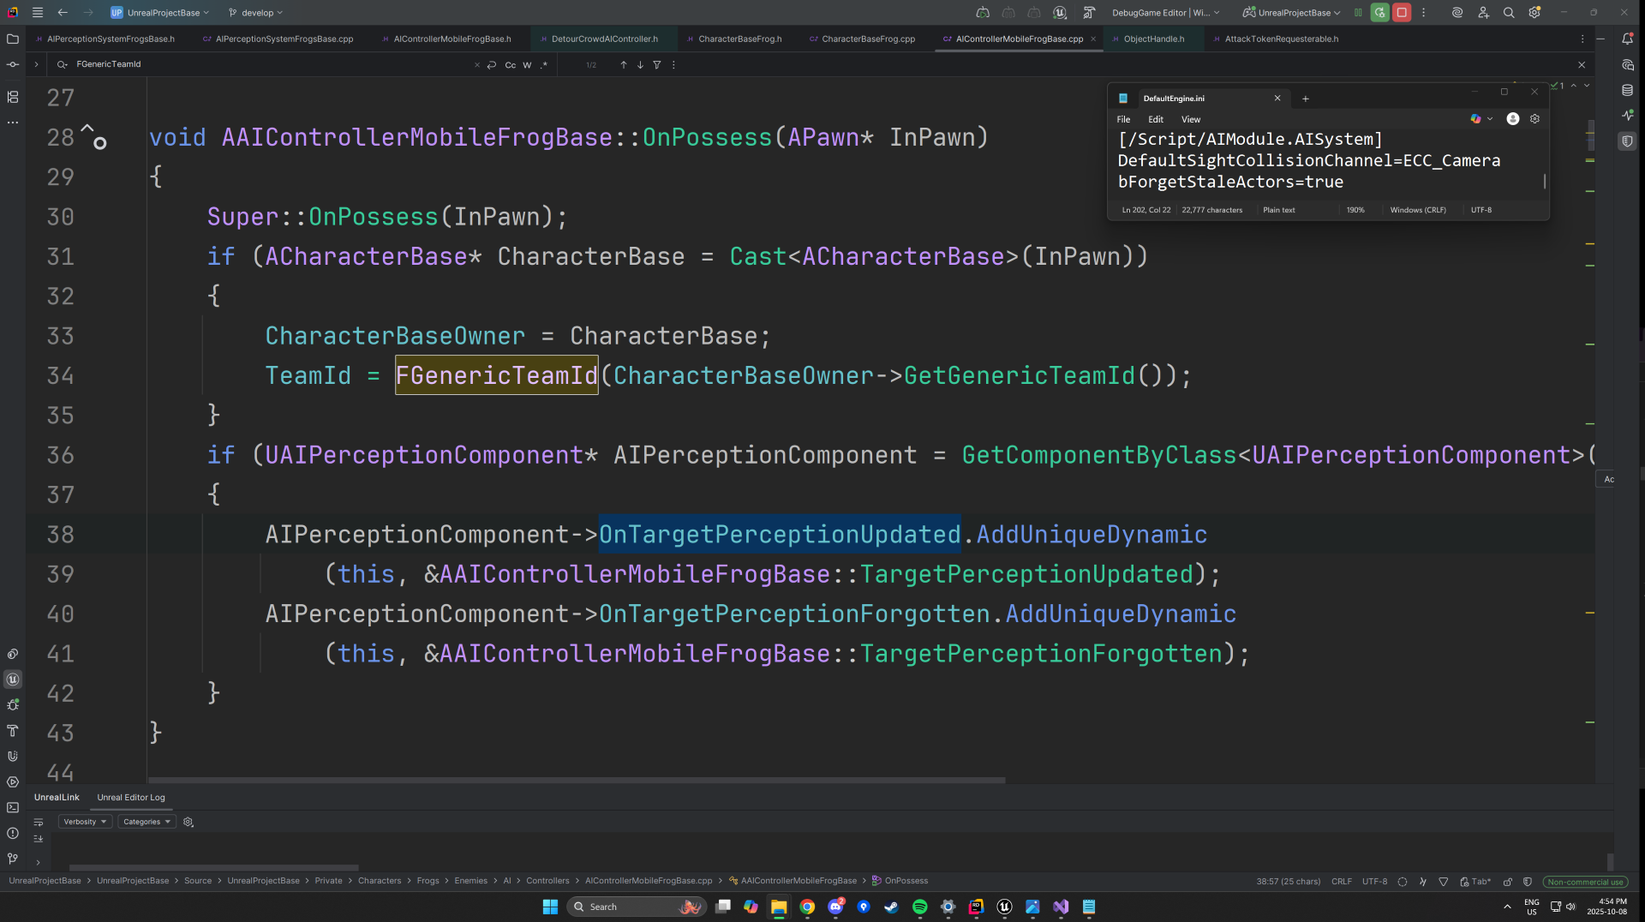Click Controllers in the breadcrumb path
The image size is (1645, 922).
[x=547, y=881]
